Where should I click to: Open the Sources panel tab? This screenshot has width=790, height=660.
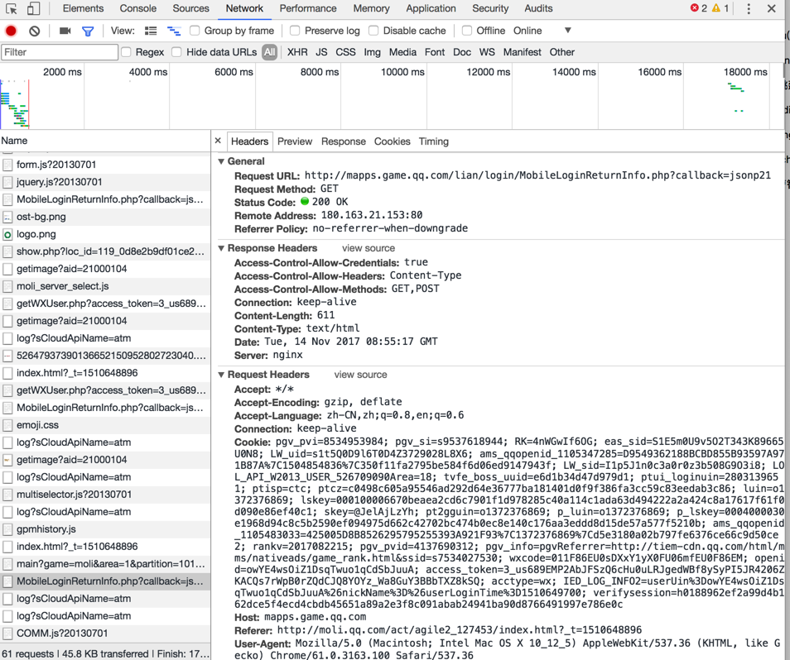pyautogui.click(x=191, y=8)
